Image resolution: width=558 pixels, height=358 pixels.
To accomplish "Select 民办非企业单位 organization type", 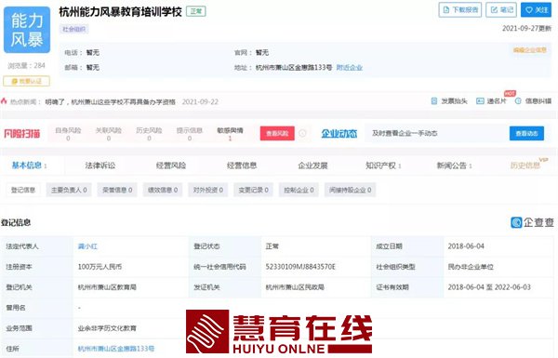I will pos(471,267).
